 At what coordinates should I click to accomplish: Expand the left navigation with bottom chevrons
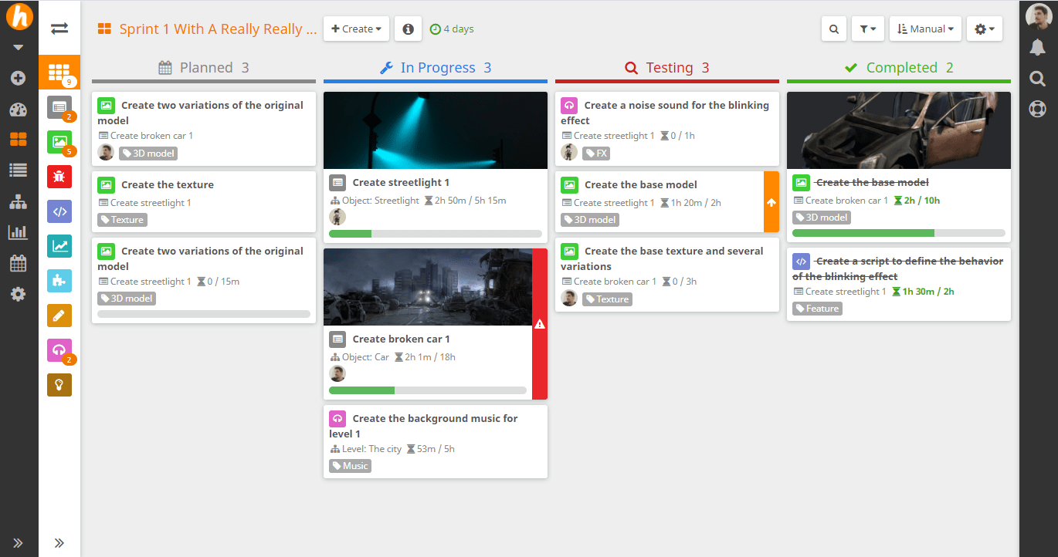coord(19,542)
